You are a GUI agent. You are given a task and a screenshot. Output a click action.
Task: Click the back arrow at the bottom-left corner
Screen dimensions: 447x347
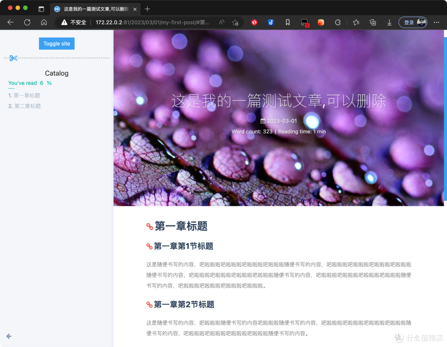tap(8, 336)
